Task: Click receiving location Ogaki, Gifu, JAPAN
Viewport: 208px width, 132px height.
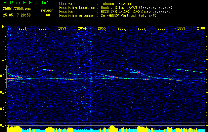Action: (x=119, y=8)
